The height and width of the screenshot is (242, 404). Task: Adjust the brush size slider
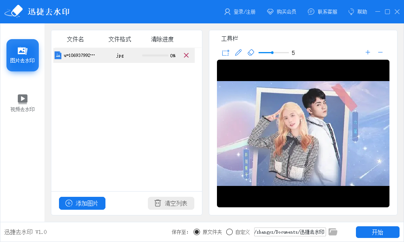coord(274,53)
